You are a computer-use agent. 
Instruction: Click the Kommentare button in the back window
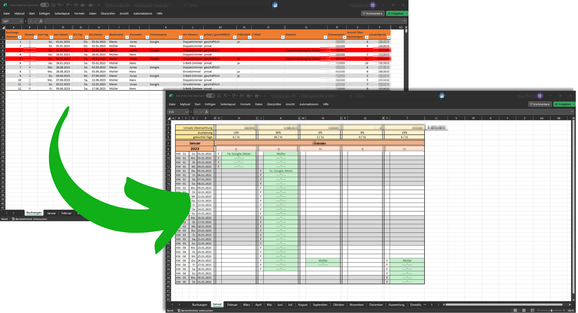pos(373,14)
